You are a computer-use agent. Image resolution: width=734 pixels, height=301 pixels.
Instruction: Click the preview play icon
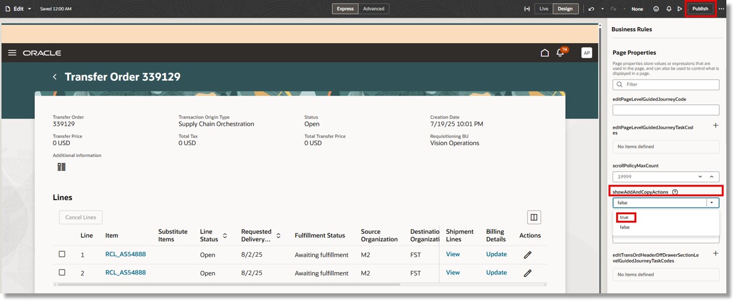click(680, 9)
